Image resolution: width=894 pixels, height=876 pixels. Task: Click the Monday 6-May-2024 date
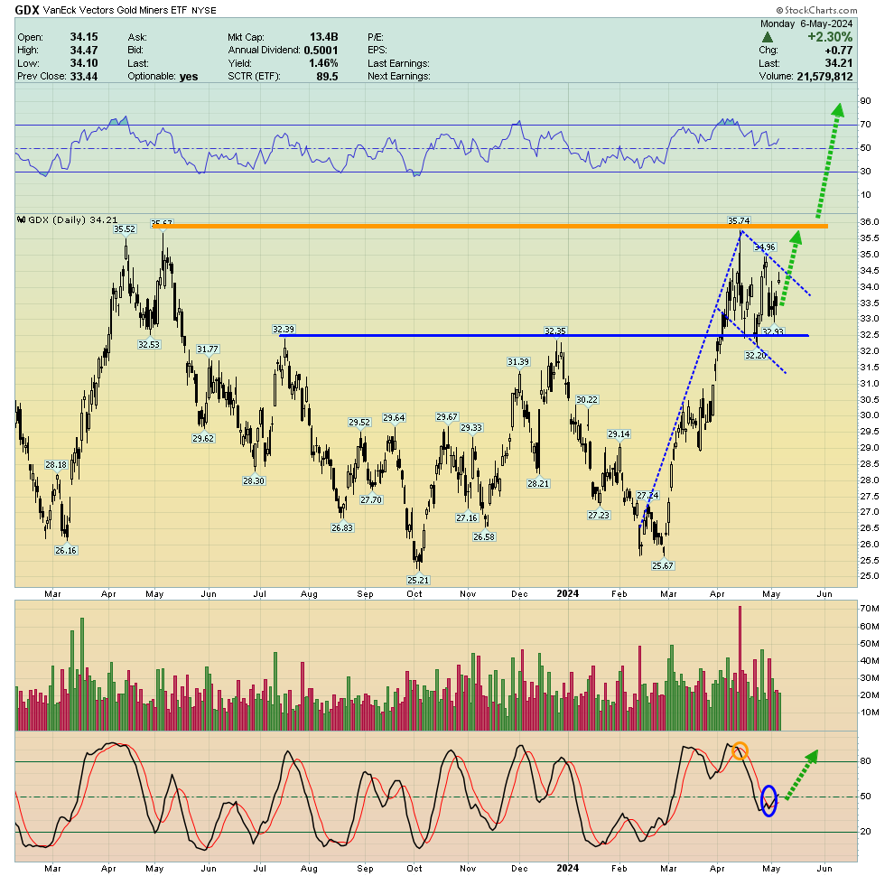click(806, 23)
